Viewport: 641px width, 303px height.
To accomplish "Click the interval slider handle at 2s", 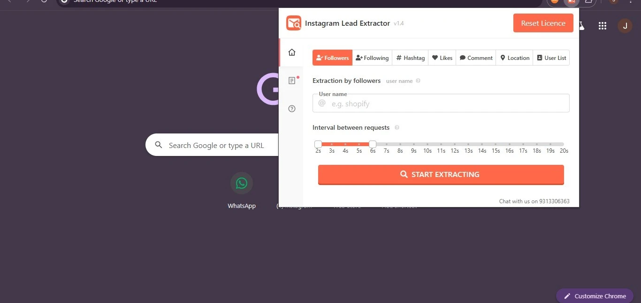I will 318,144.
